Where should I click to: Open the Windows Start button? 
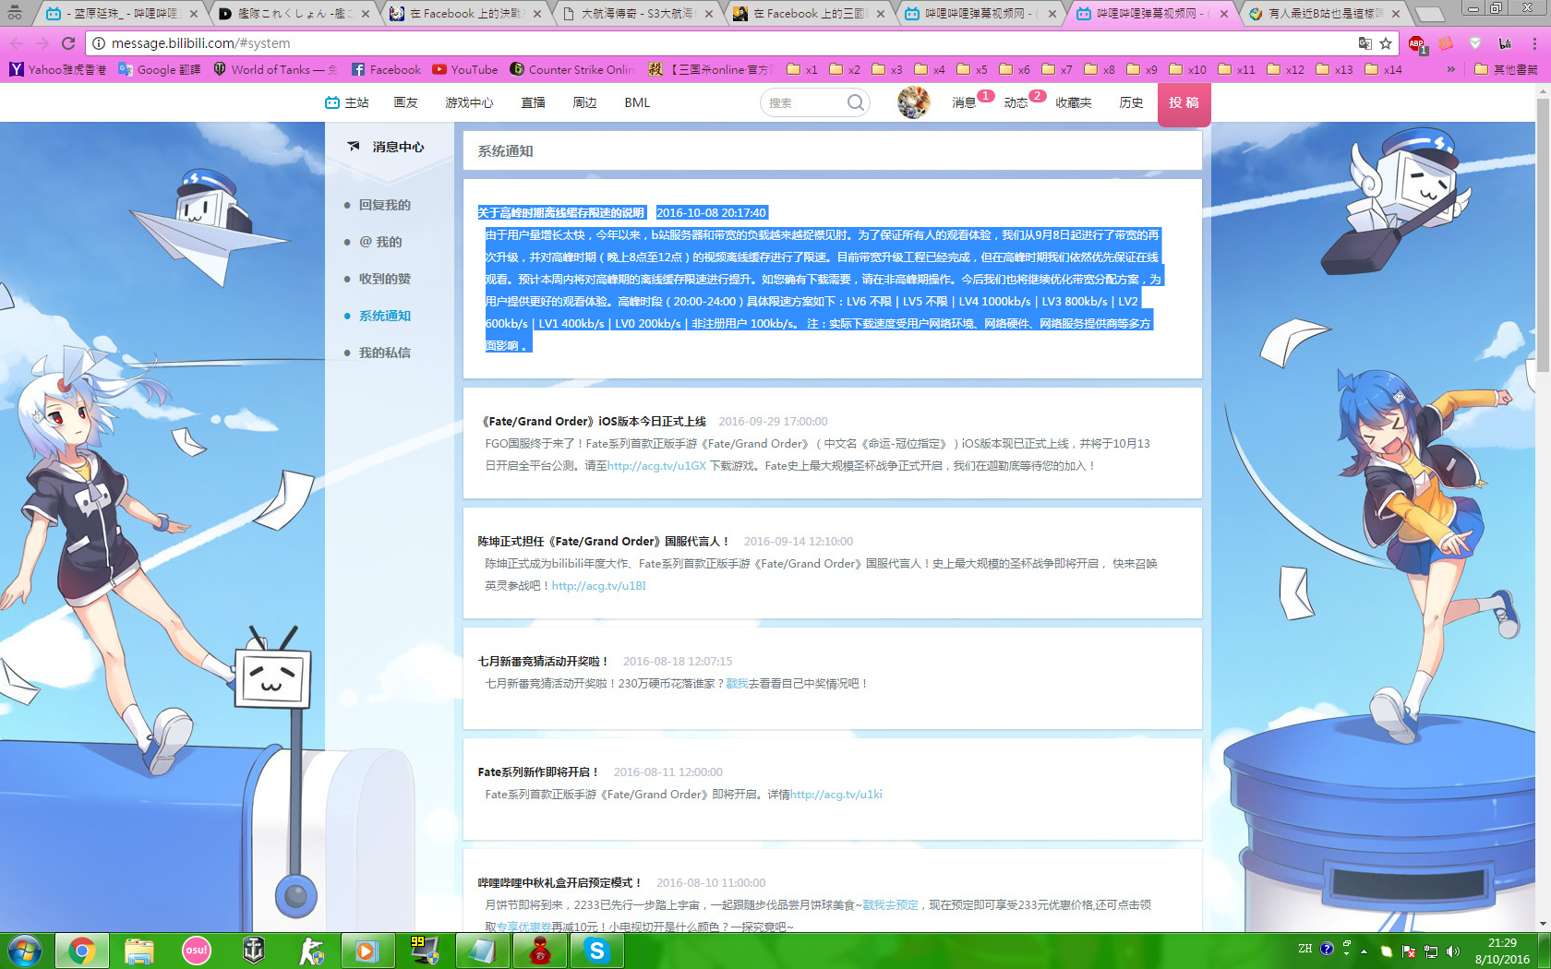[x=25, y=951]
